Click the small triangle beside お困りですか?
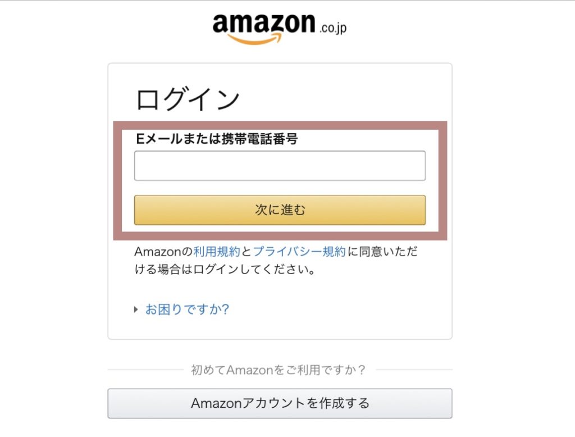The image size is (575, 437). pos(136,309)
